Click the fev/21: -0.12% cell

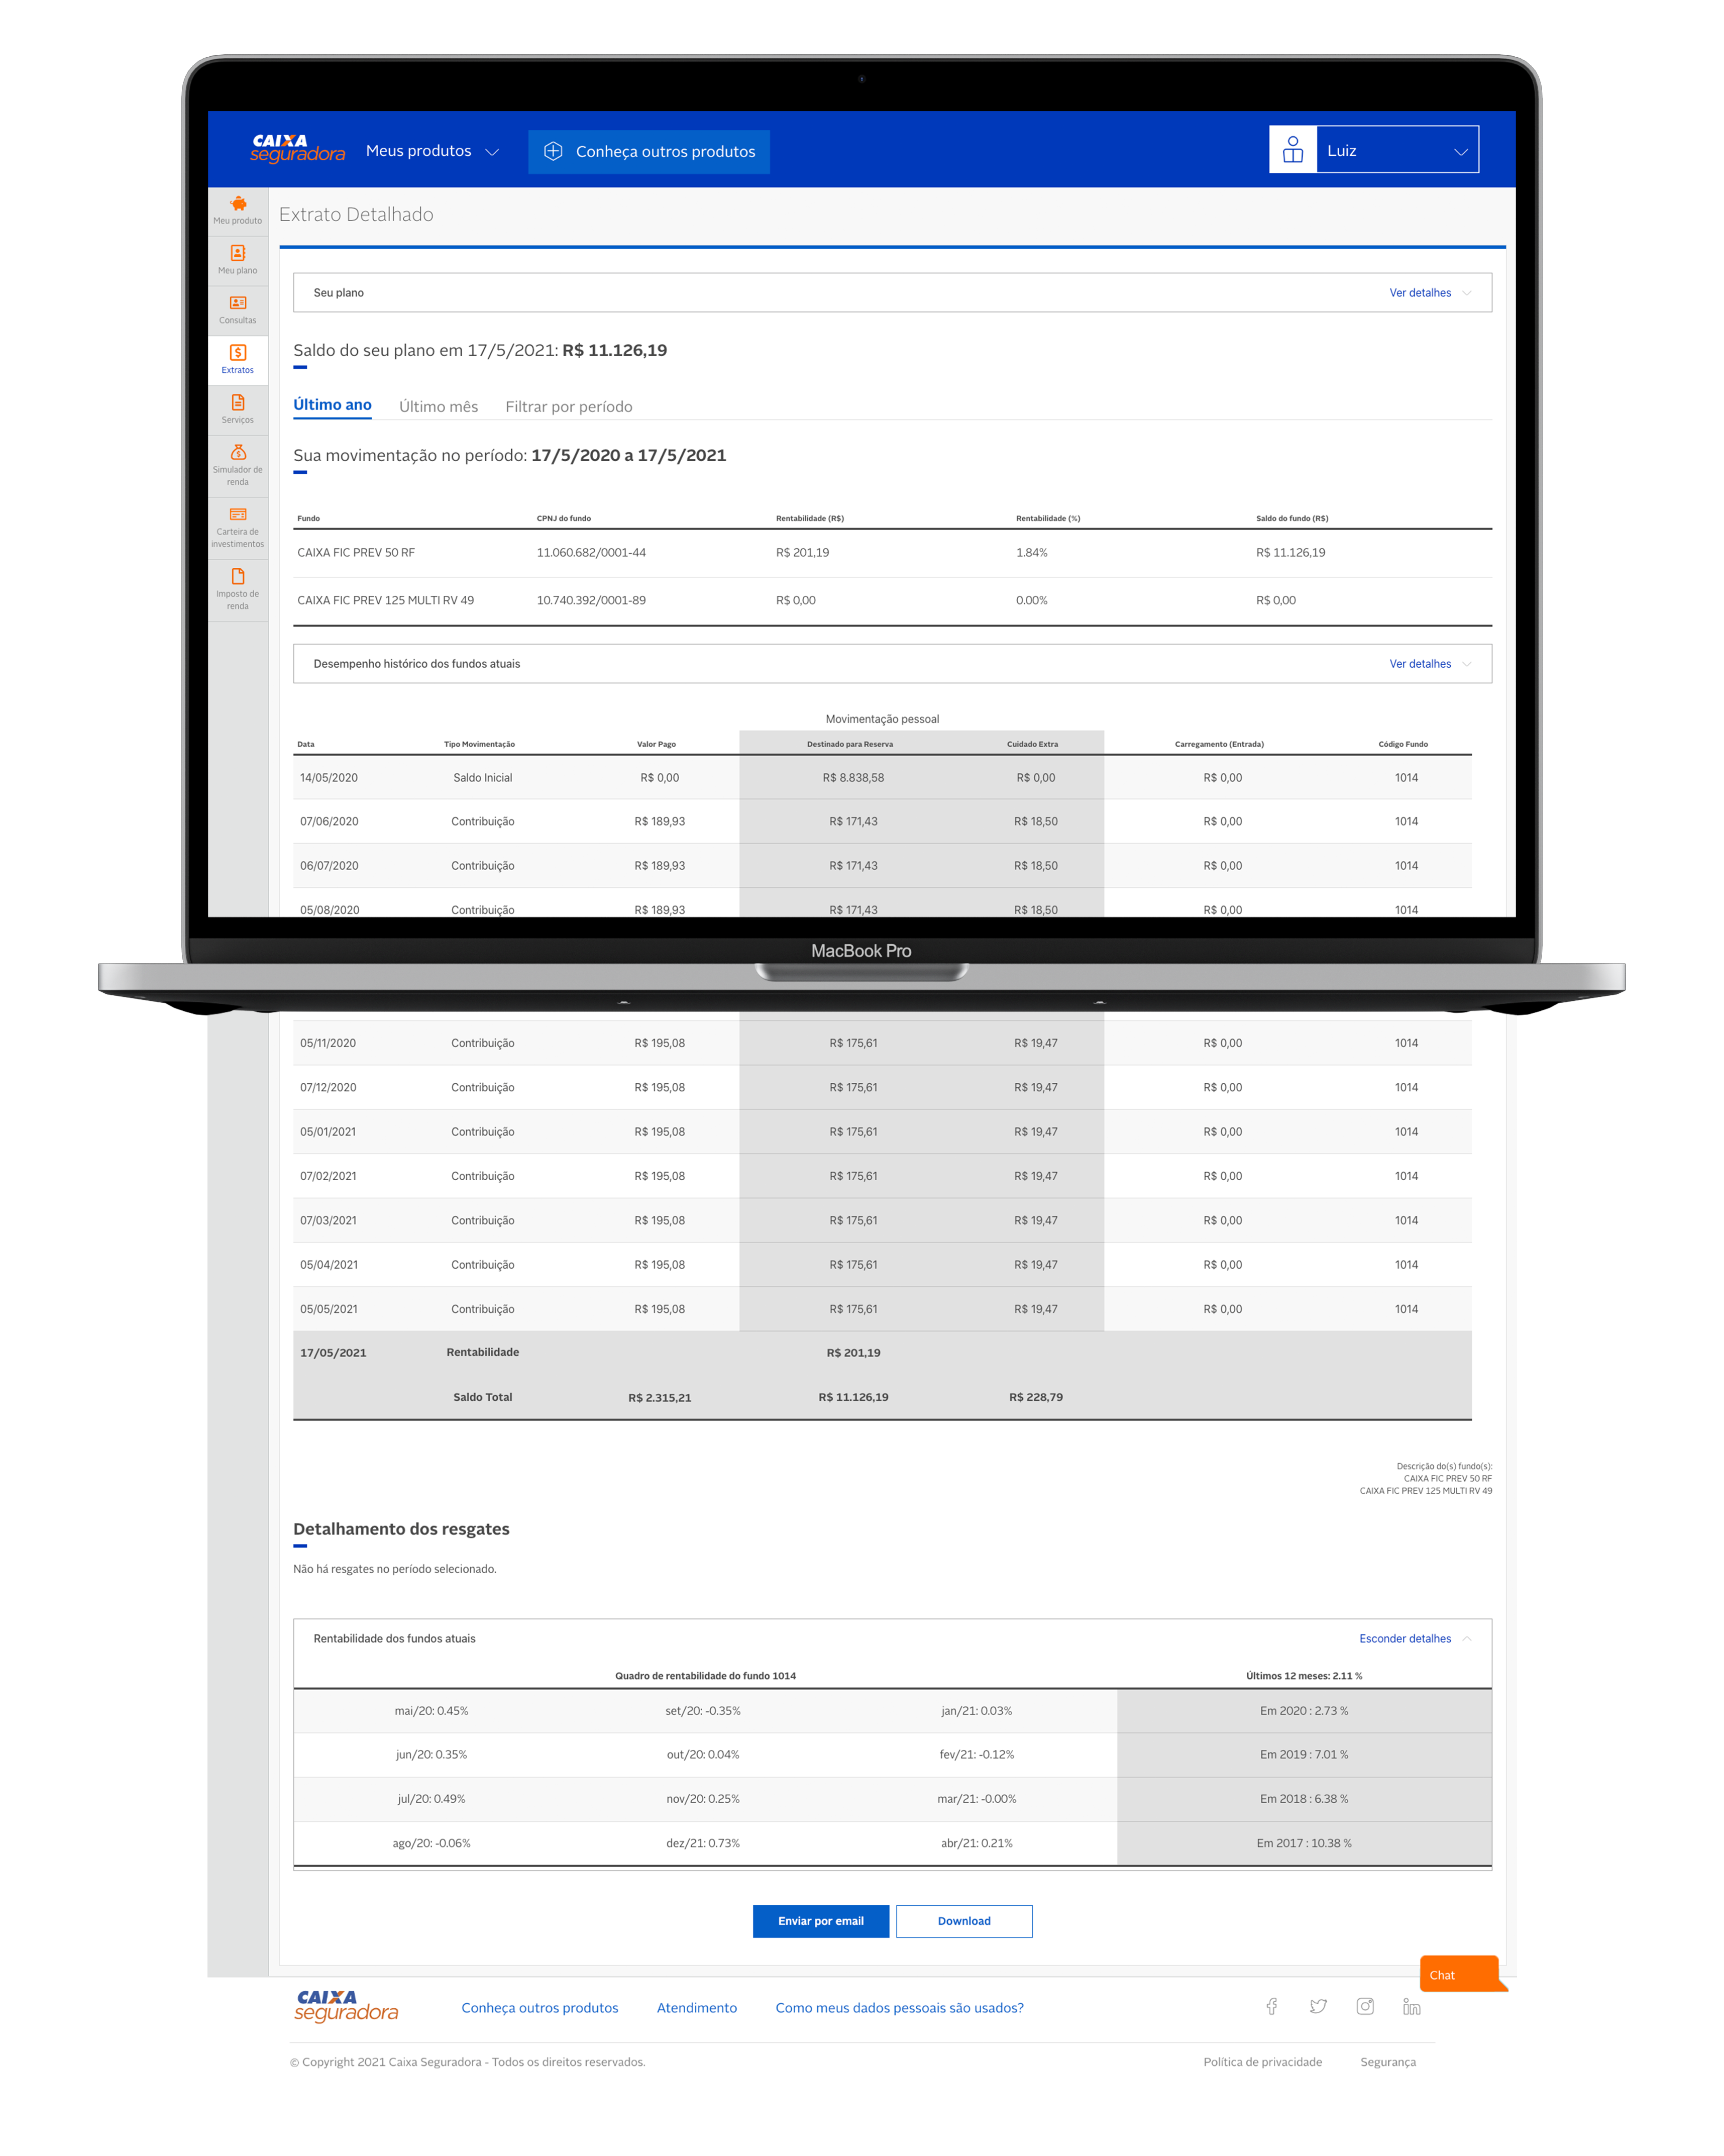(x=977, y=1755)
